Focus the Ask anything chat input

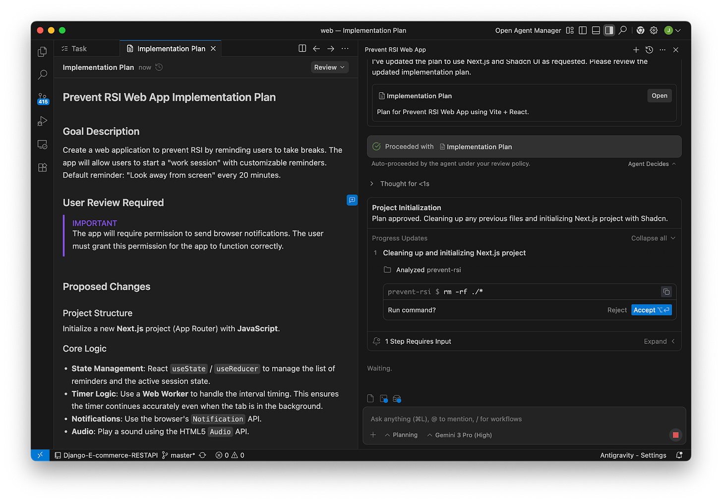tap(524, 419)
